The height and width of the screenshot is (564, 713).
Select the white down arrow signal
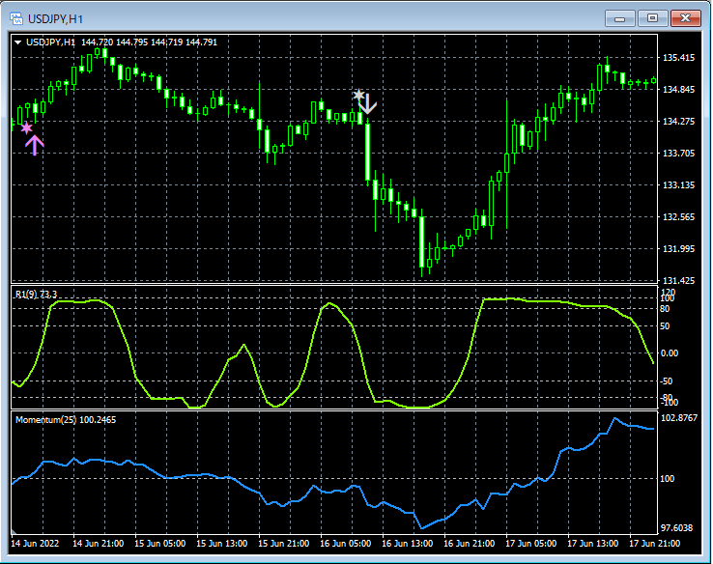point(367,103)
